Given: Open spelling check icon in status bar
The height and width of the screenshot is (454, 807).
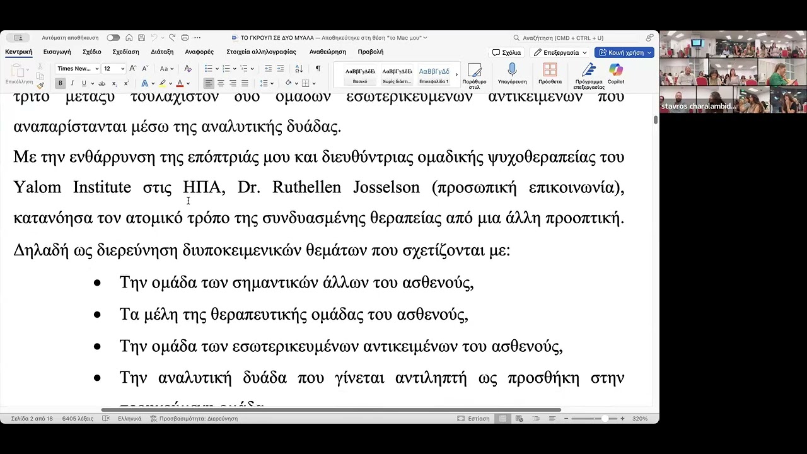Looking at the screenshot, I should click(x=106, y=418).
